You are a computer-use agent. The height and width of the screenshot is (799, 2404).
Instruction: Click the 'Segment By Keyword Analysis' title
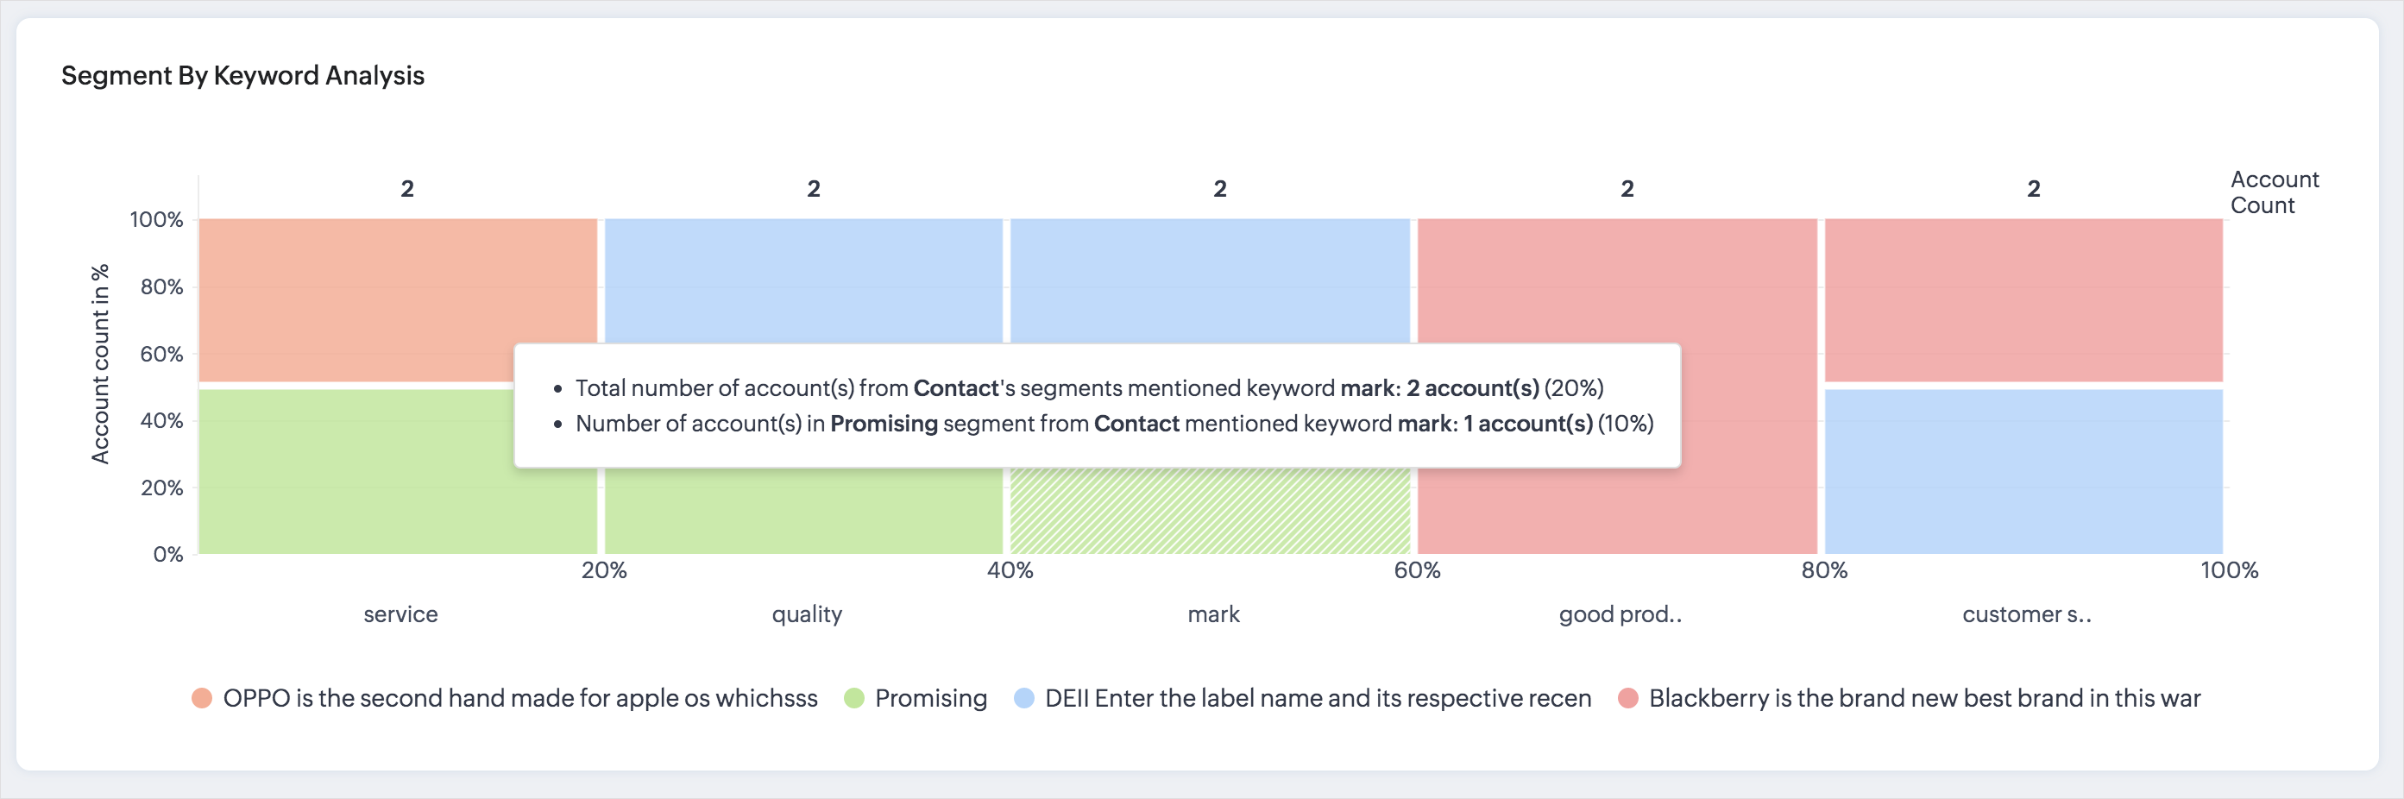[242, 76]
